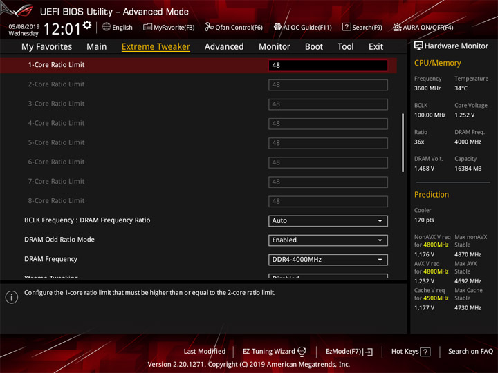This screenshot has height=373, width=498.
Task: Click the 100.00 MHz BCLK value
Action: [430, 115]
